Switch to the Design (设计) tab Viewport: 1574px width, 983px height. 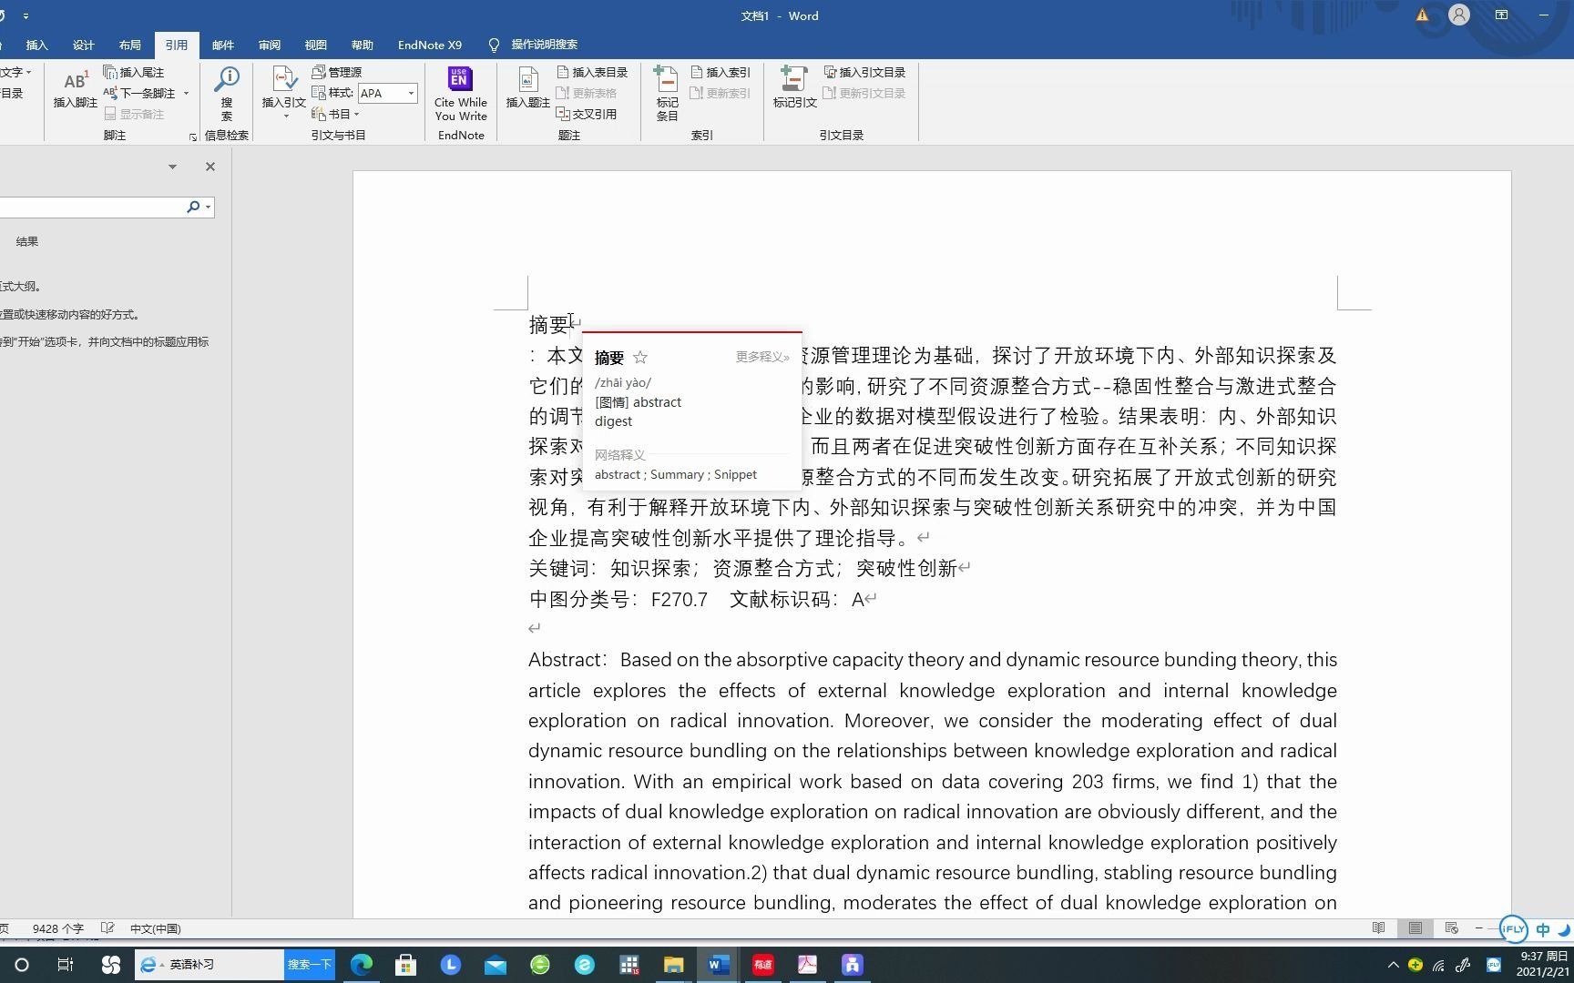pyautogui.click(x=84, y=45)
